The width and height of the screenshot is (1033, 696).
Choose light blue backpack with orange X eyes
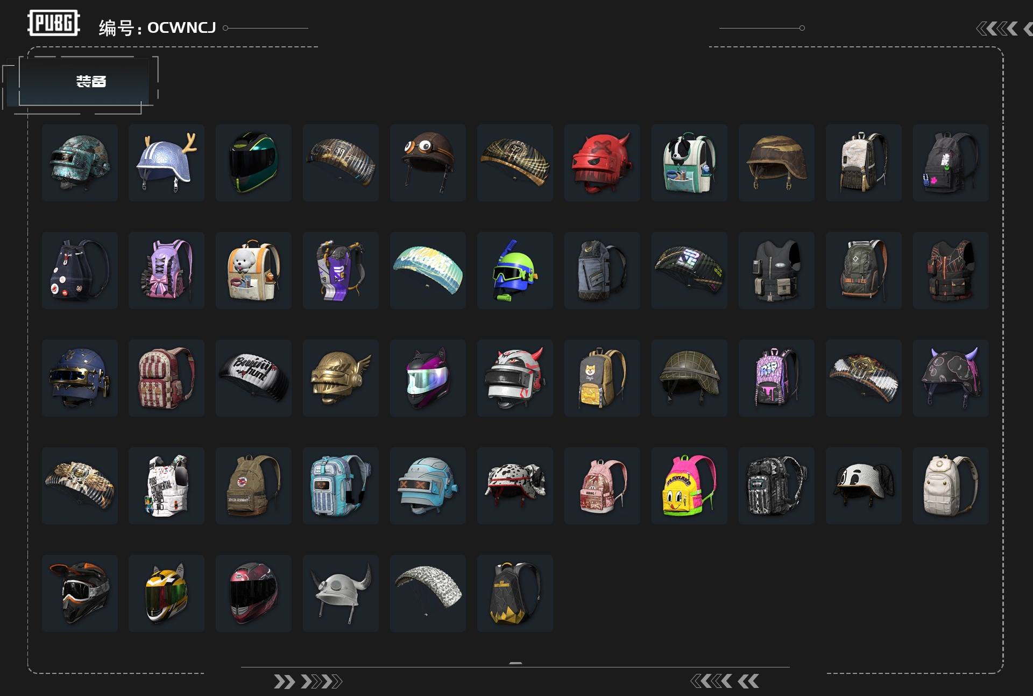[341, 486]
